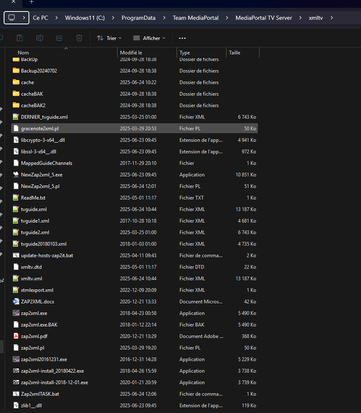Navigate to ProgramData in the breadcrumb
The height and width of the screenshot is (413, 361).
[138, 18]
